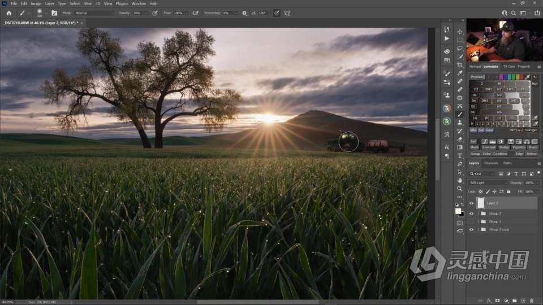Click the Home icon in options bar
543x305 pixels.
pos(9,13)
